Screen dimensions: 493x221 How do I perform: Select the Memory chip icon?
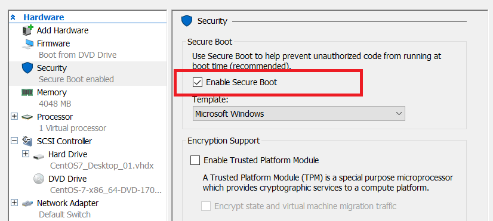[x=27, y=92]
